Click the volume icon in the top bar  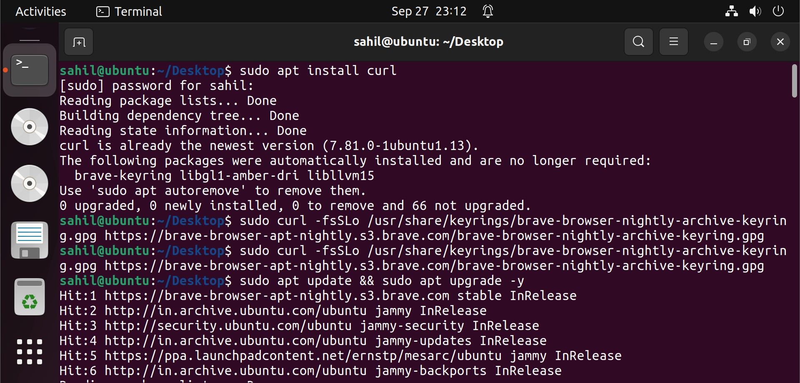[755, 11]
